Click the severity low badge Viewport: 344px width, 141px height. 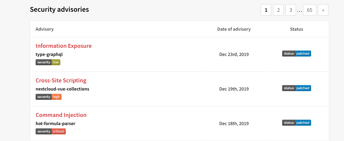[48, 62]
